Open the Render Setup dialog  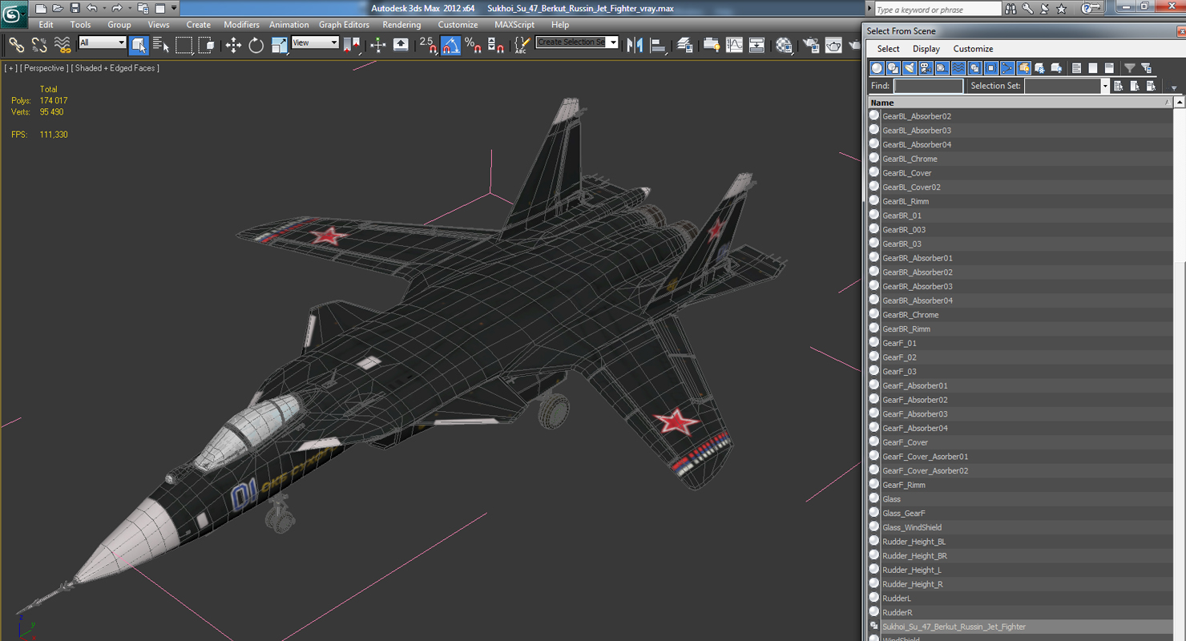click(812, 45)
